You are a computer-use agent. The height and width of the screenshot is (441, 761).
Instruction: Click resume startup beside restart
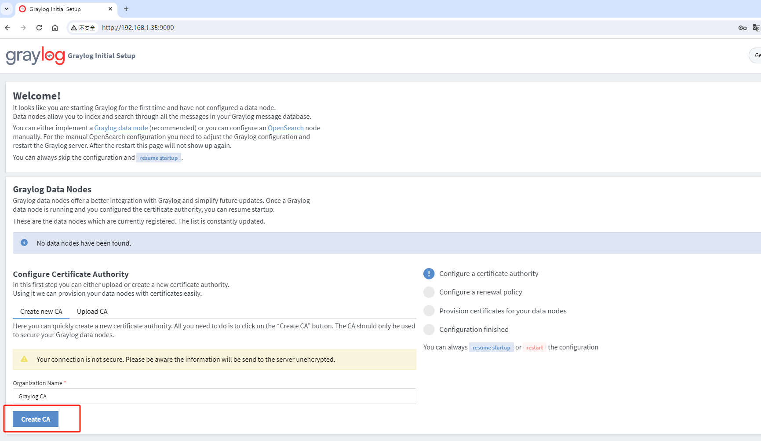click(x=491, y=348)
